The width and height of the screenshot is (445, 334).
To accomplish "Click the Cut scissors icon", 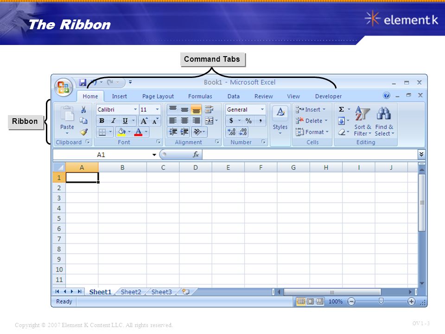I will click(83, 109).
